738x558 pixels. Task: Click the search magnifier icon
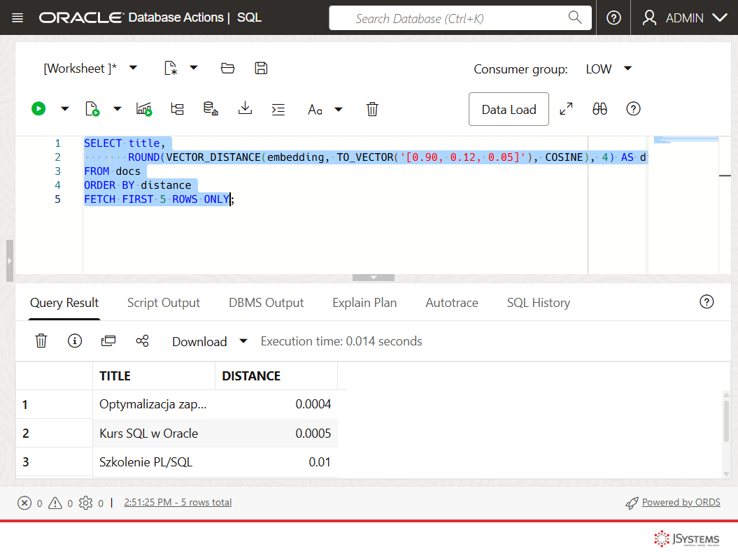(x=575, y=17)
